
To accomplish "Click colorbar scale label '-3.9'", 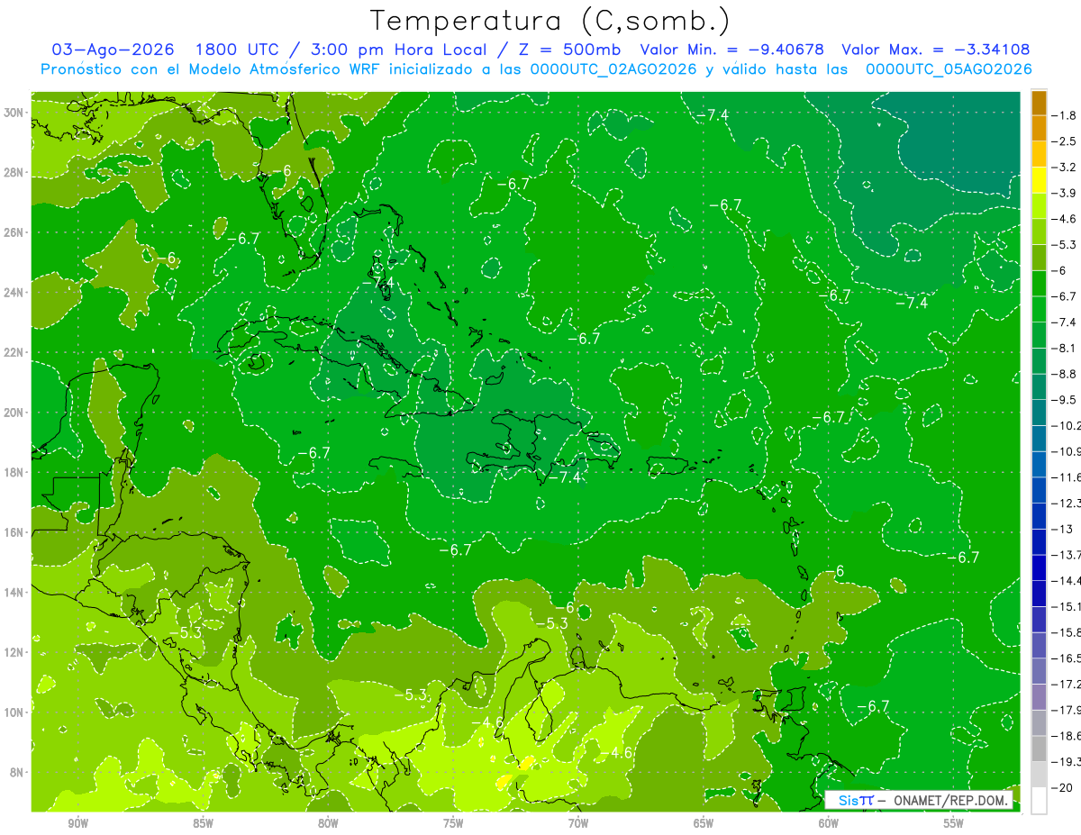I will [x=1066, y=193].
